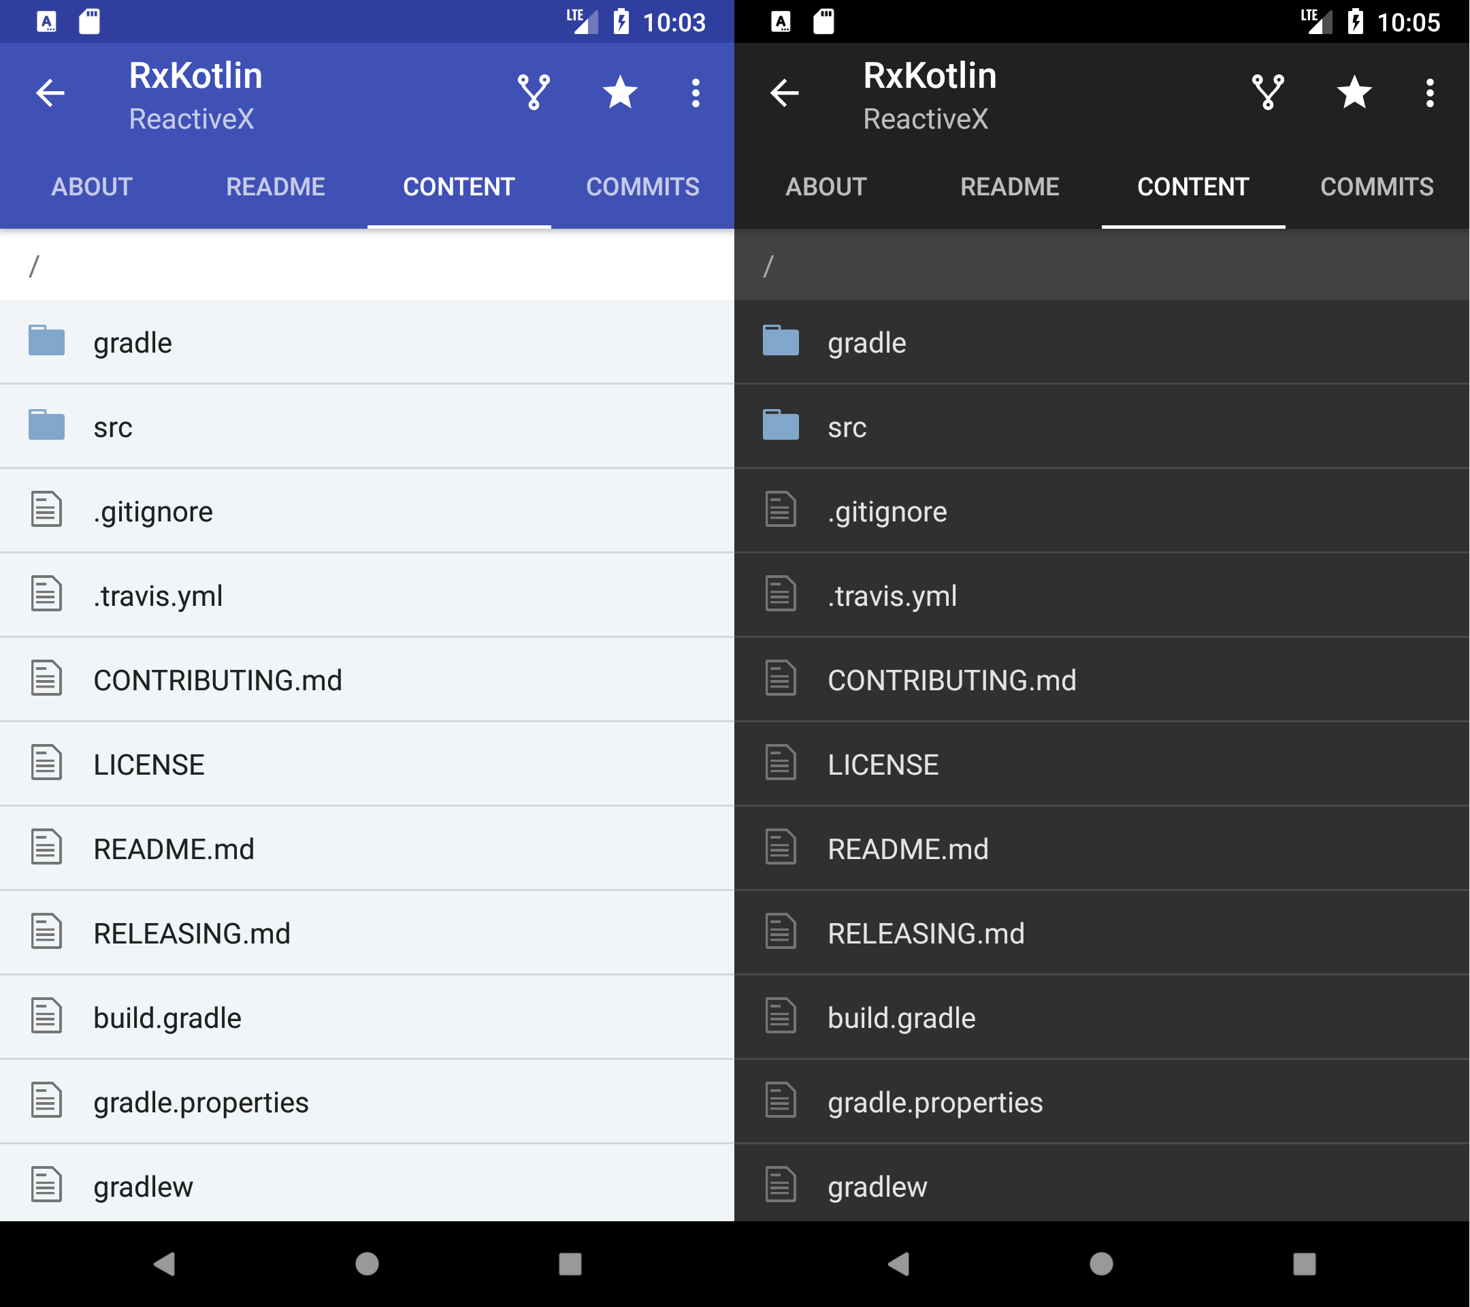Tap the fork icon in the light theme toolbar
The image size is (1470, 1307).
(x=534, y=93)
